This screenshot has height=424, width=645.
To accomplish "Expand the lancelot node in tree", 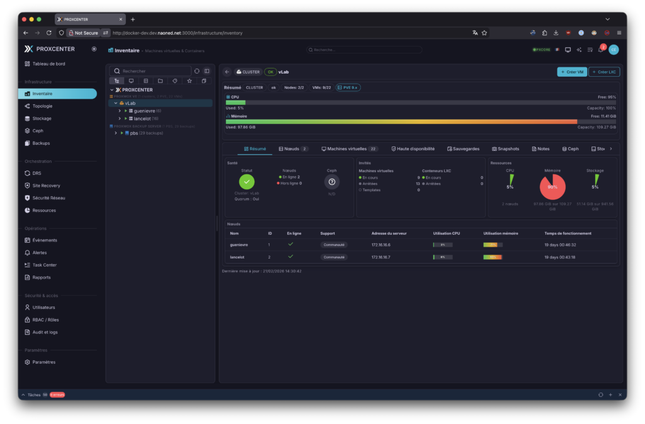I will point(119,118).
